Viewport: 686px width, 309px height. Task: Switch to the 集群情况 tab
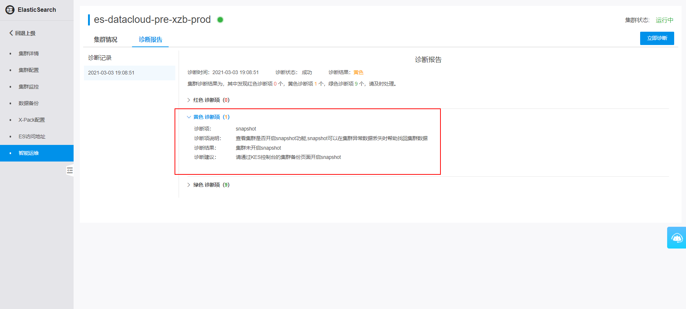point(105,39)
